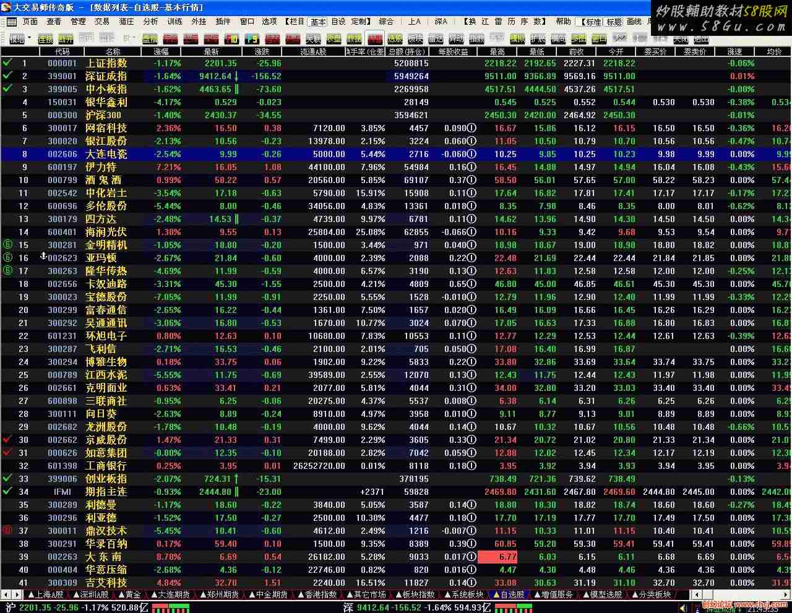Sort by the 每股收益 column header
This screenshot has width=792, height=613.
tap(453, 52)
